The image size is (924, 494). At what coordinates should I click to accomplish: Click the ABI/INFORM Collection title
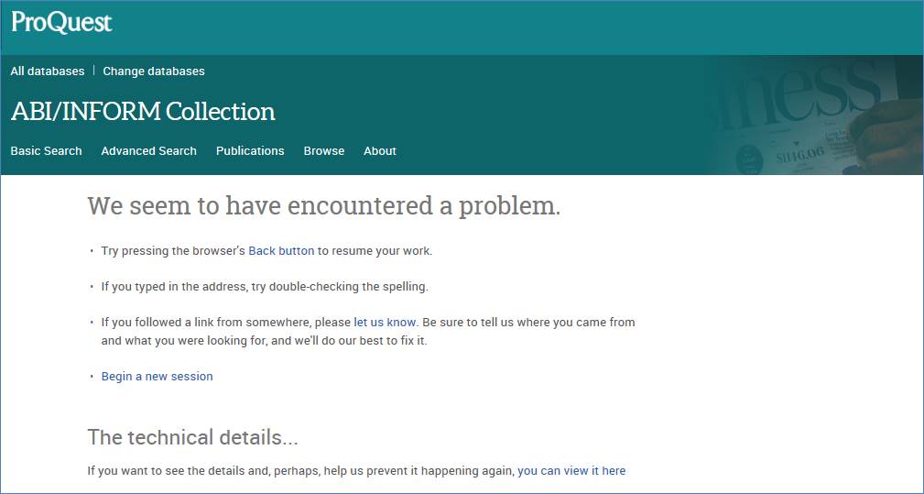pyautogui.click(x=143, y=112)
